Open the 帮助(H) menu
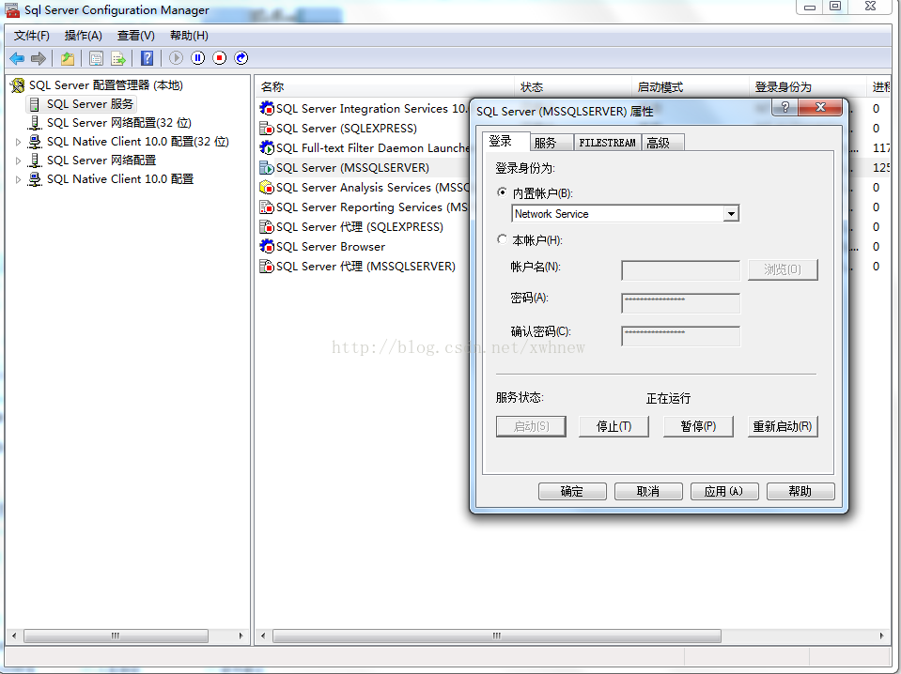The height and width of the screenshot is (674, 901). pos(189,36)
